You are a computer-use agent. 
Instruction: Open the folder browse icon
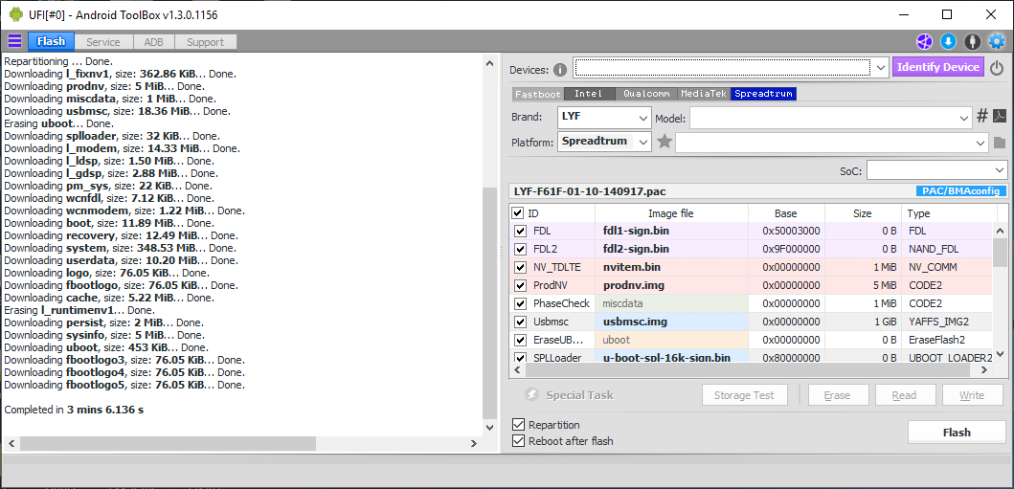tap(1000, 143)
